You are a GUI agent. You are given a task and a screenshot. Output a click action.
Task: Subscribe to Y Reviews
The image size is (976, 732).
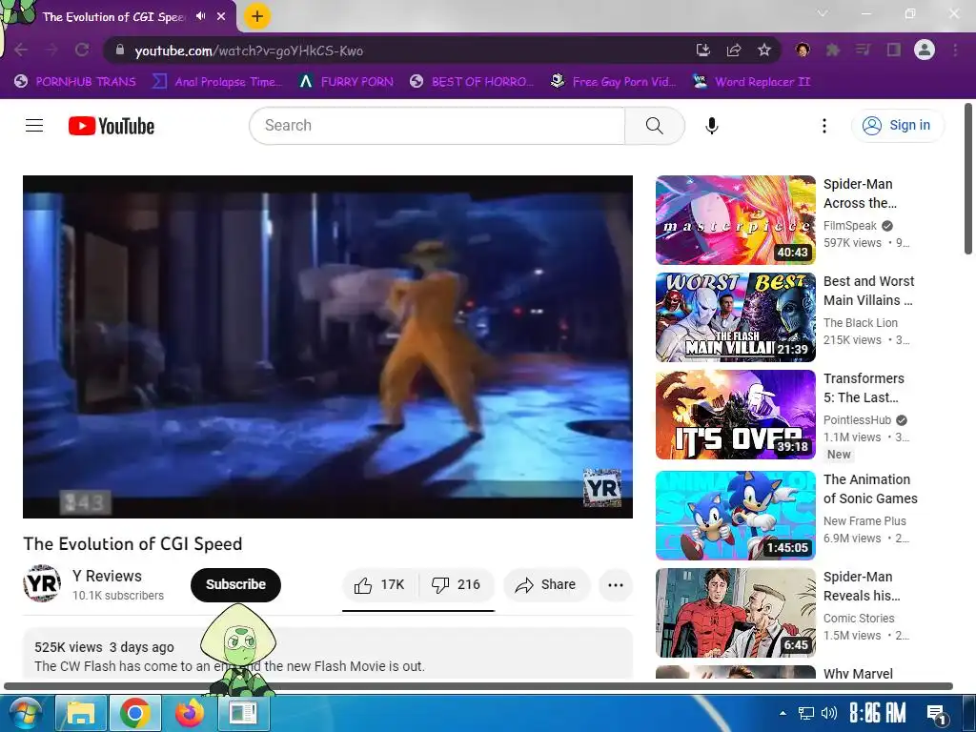click(x=236, y=585)
